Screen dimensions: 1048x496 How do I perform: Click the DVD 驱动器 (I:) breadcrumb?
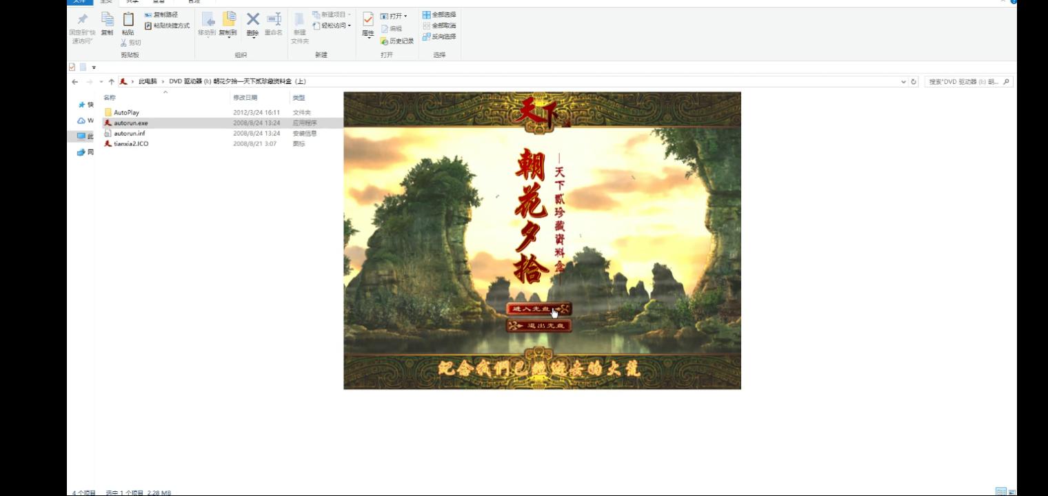(x=237, y=81)
